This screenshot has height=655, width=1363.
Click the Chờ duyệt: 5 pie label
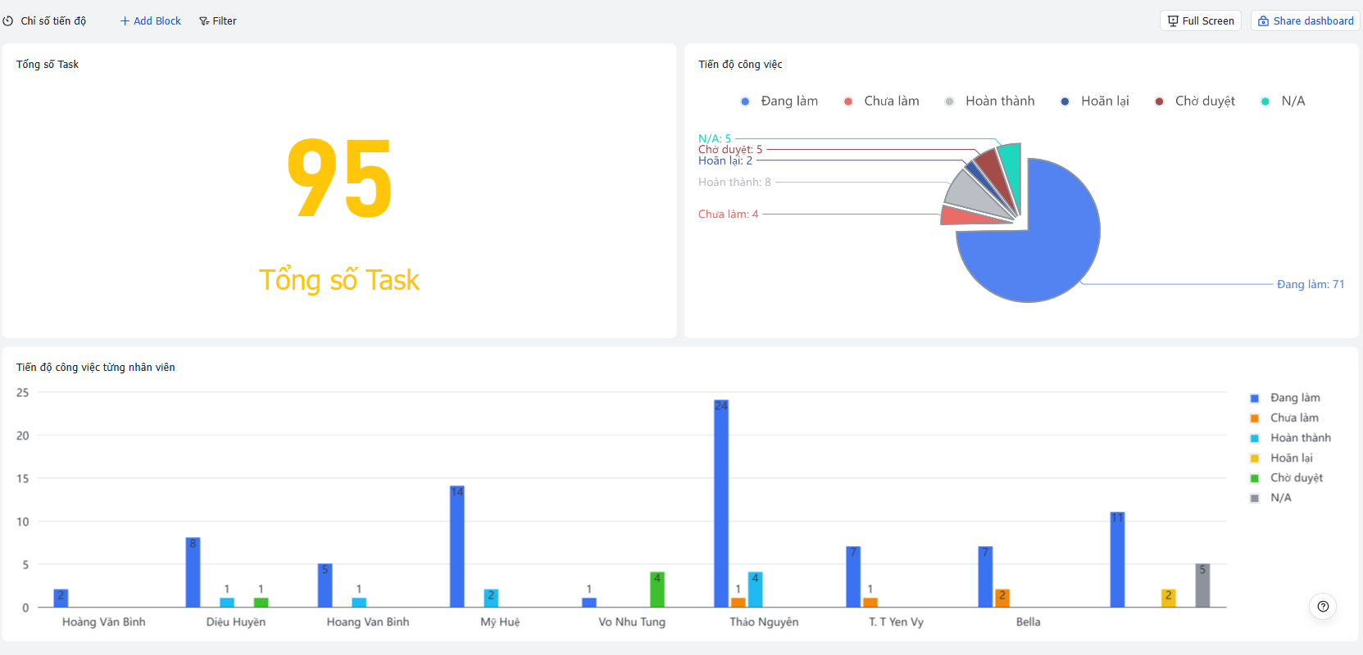[730, 150]
